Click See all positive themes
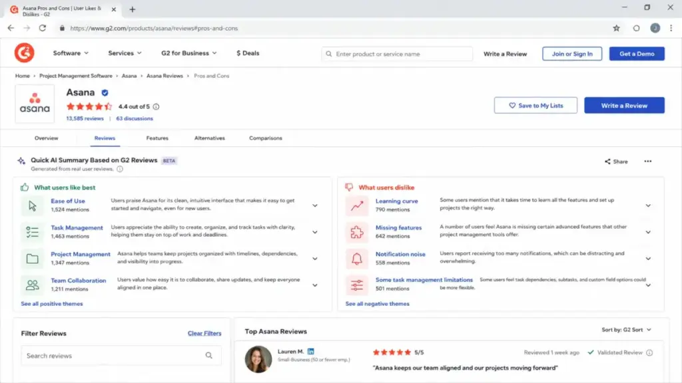 52,304
